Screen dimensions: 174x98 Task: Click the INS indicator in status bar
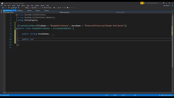tap(135, 95)
